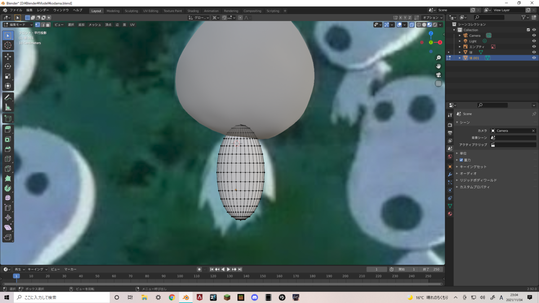Screen dimensions: 539x303
Task: Select the Bevel tool
Action: (x=8, y=149)
